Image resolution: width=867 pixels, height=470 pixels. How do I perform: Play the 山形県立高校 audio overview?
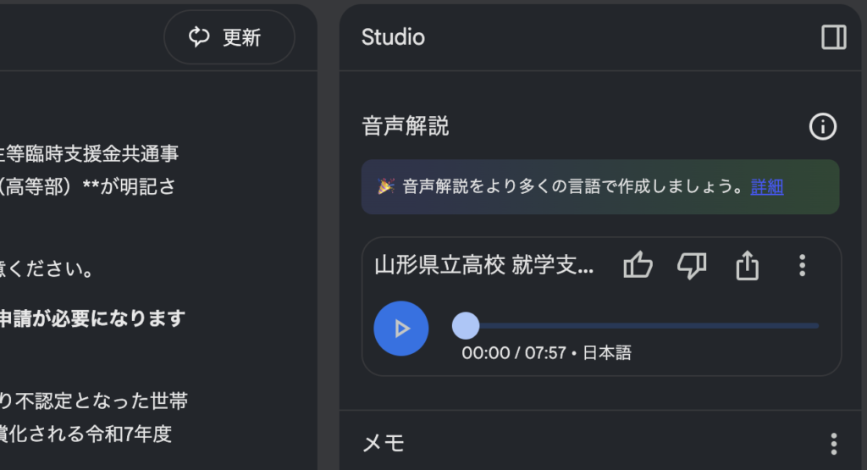click(x=401, y=329)
